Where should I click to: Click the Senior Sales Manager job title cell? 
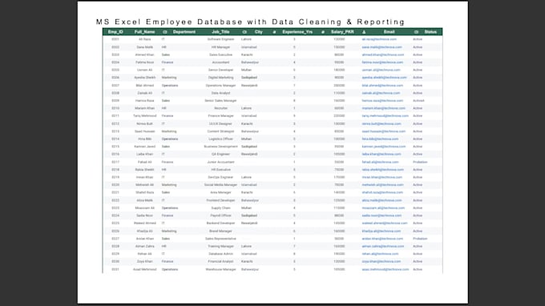click(x=220, y=101)
